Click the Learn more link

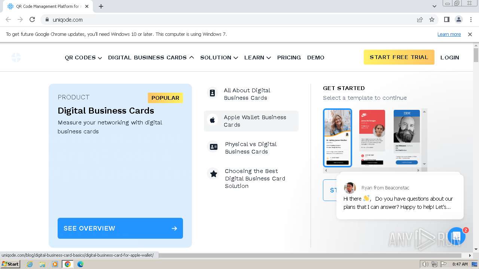(449, 34)
